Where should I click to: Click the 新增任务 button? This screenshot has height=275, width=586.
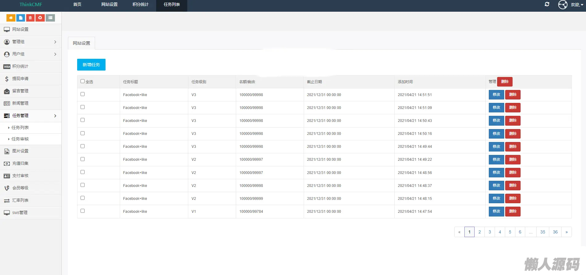[91, 65]
